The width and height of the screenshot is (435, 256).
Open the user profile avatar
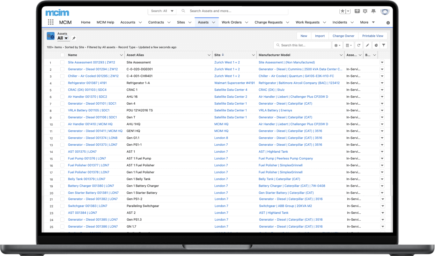[385, 11]
